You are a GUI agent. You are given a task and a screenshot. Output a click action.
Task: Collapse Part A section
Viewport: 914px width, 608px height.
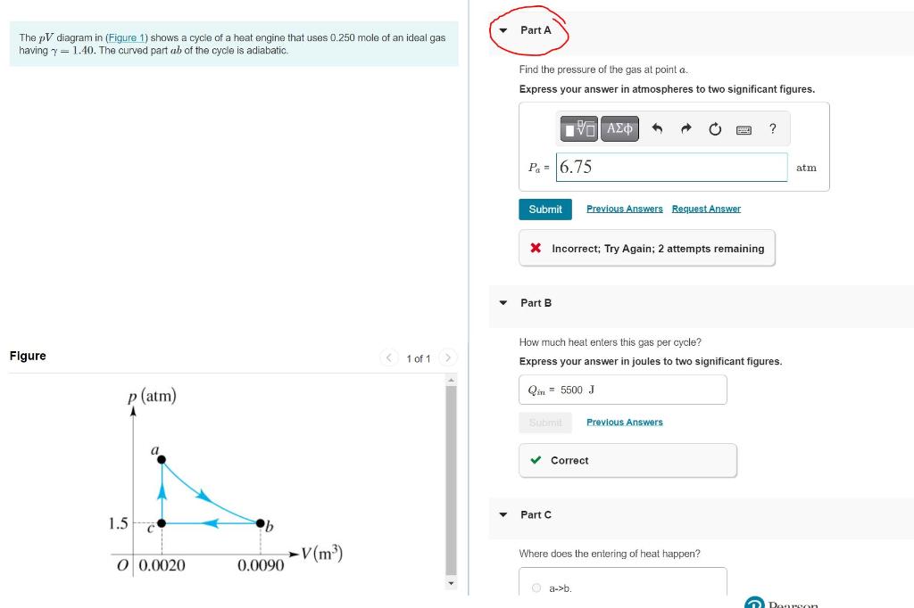point(503,29)
